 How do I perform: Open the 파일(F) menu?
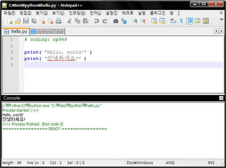[9, 13]
